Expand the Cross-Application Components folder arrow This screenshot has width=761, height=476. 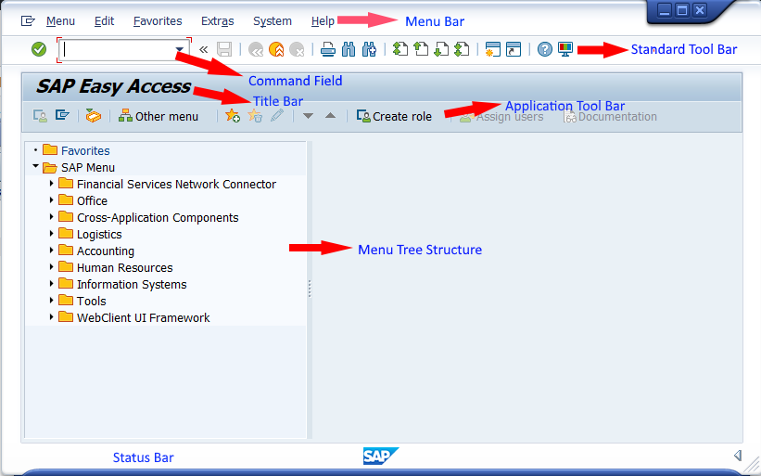click(52, 216)
